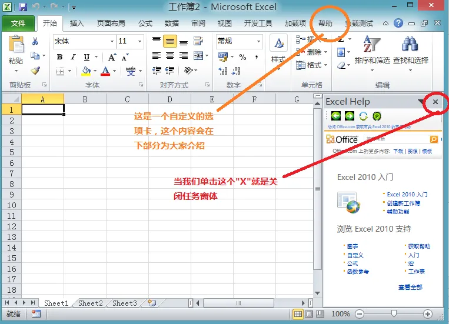Open number format 常规 dropdown

258,42
